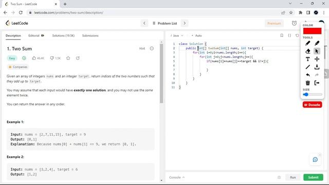Open the browser extensions puzzle icon
Screen dimensions: 329x185
point(300,12)
